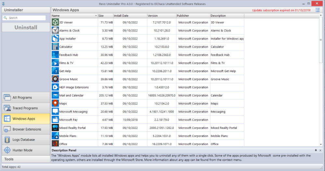Open the All Programs section

[26, 97]
